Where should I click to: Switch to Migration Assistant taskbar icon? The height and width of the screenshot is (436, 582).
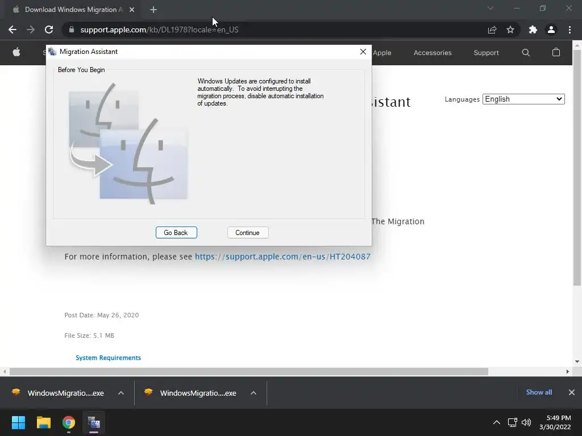pyautogui.click(x=94, y=422)
